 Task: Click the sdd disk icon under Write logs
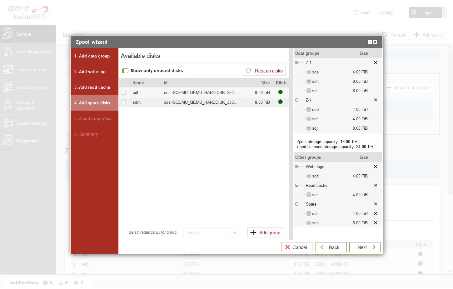pyautogui.click(x=309, y=176)
